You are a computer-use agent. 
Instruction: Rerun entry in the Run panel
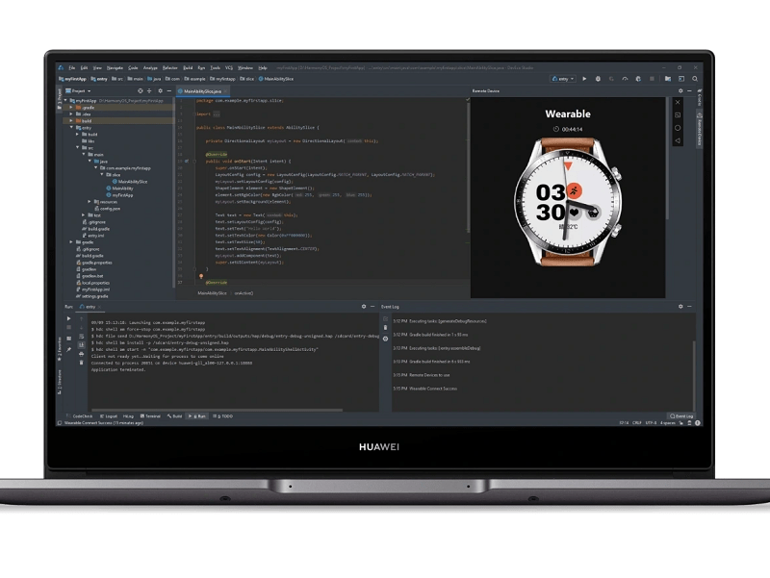click(68, 318)
